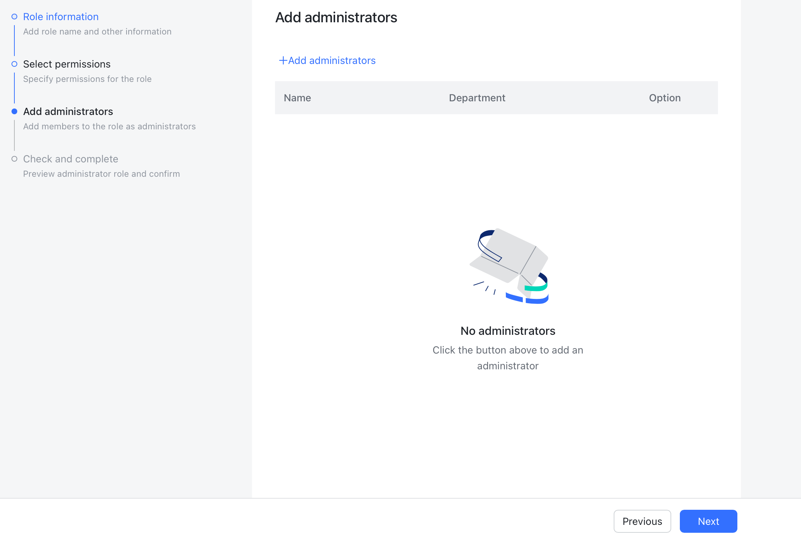Click the plus icon next to Add administrators
The image size is (801, 536).
(x=283, y=60)
